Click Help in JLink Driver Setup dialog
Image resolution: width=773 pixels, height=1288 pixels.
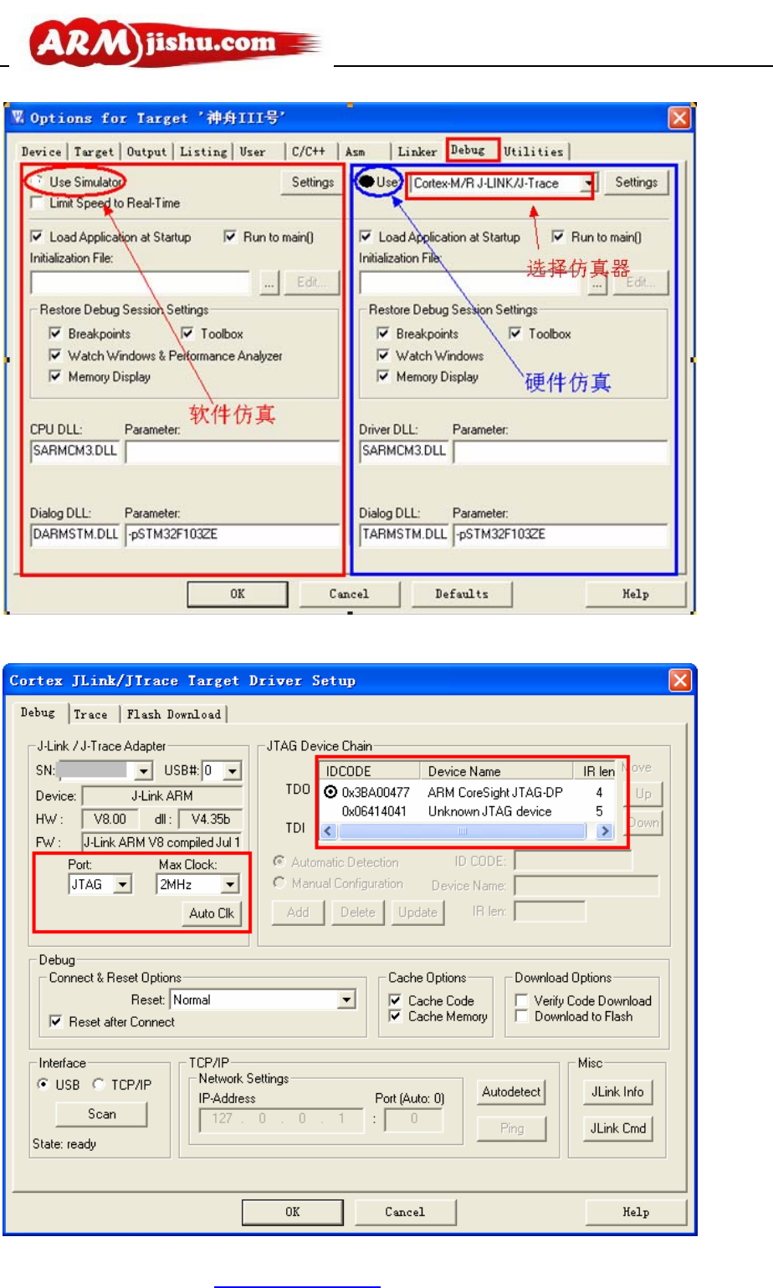coord(636,1211)
